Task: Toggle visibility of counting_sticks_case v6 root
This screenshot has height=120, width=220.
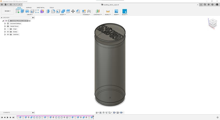Action: pyautogui.click(x=6, y=21)
